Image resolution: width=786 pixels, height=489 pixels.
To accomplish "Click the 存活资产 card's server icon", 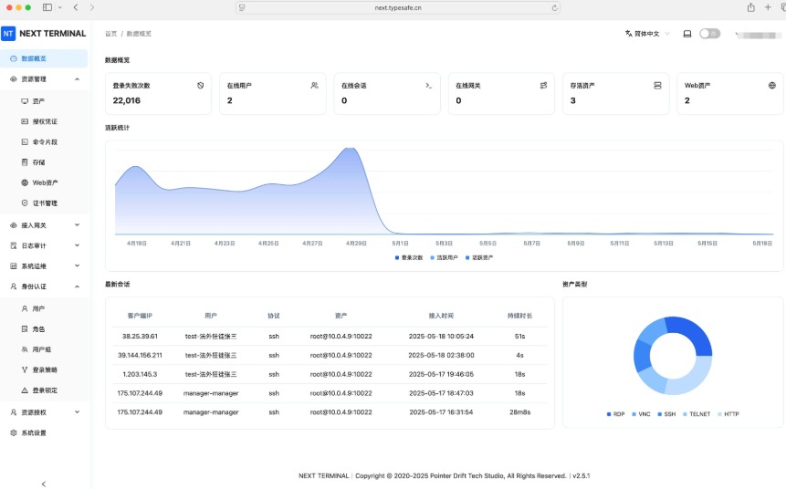I will pyautogui.click(x=657, y=86).
